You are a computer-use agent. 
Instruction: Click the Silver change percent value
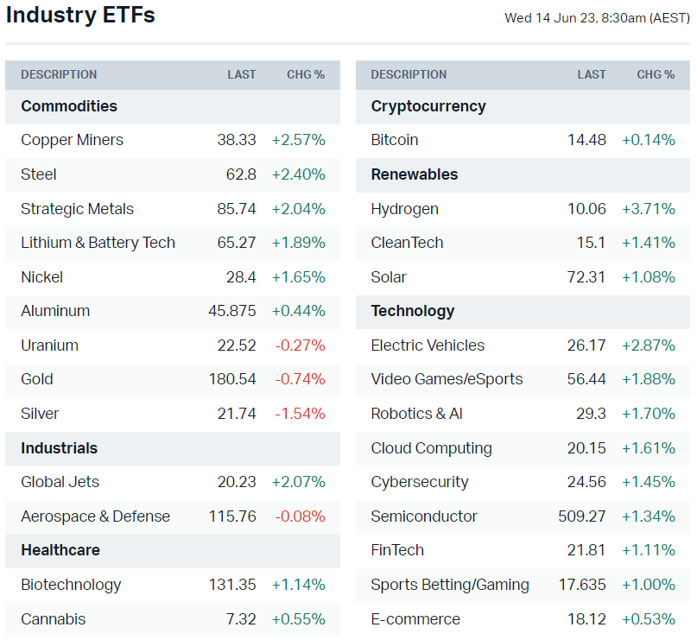tap(300, 414)
